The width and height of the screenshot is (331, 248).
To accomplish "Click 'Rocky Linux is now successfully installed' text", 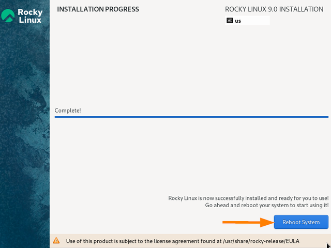I will click(x=248, y=198).
